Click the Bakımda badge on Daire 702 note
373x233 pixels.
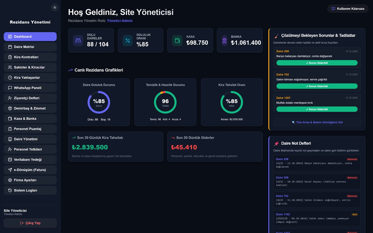point(352,196)
